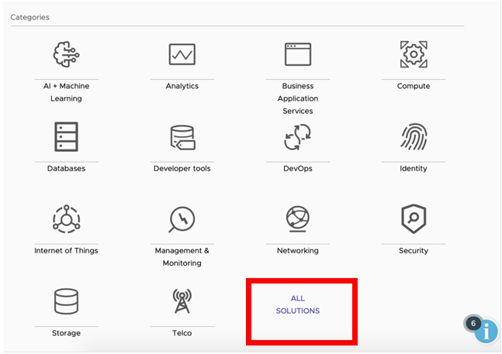This screenshot has width=502, height=354.
Task: Click the Telco category label
Action: click(x=182, y=333)
